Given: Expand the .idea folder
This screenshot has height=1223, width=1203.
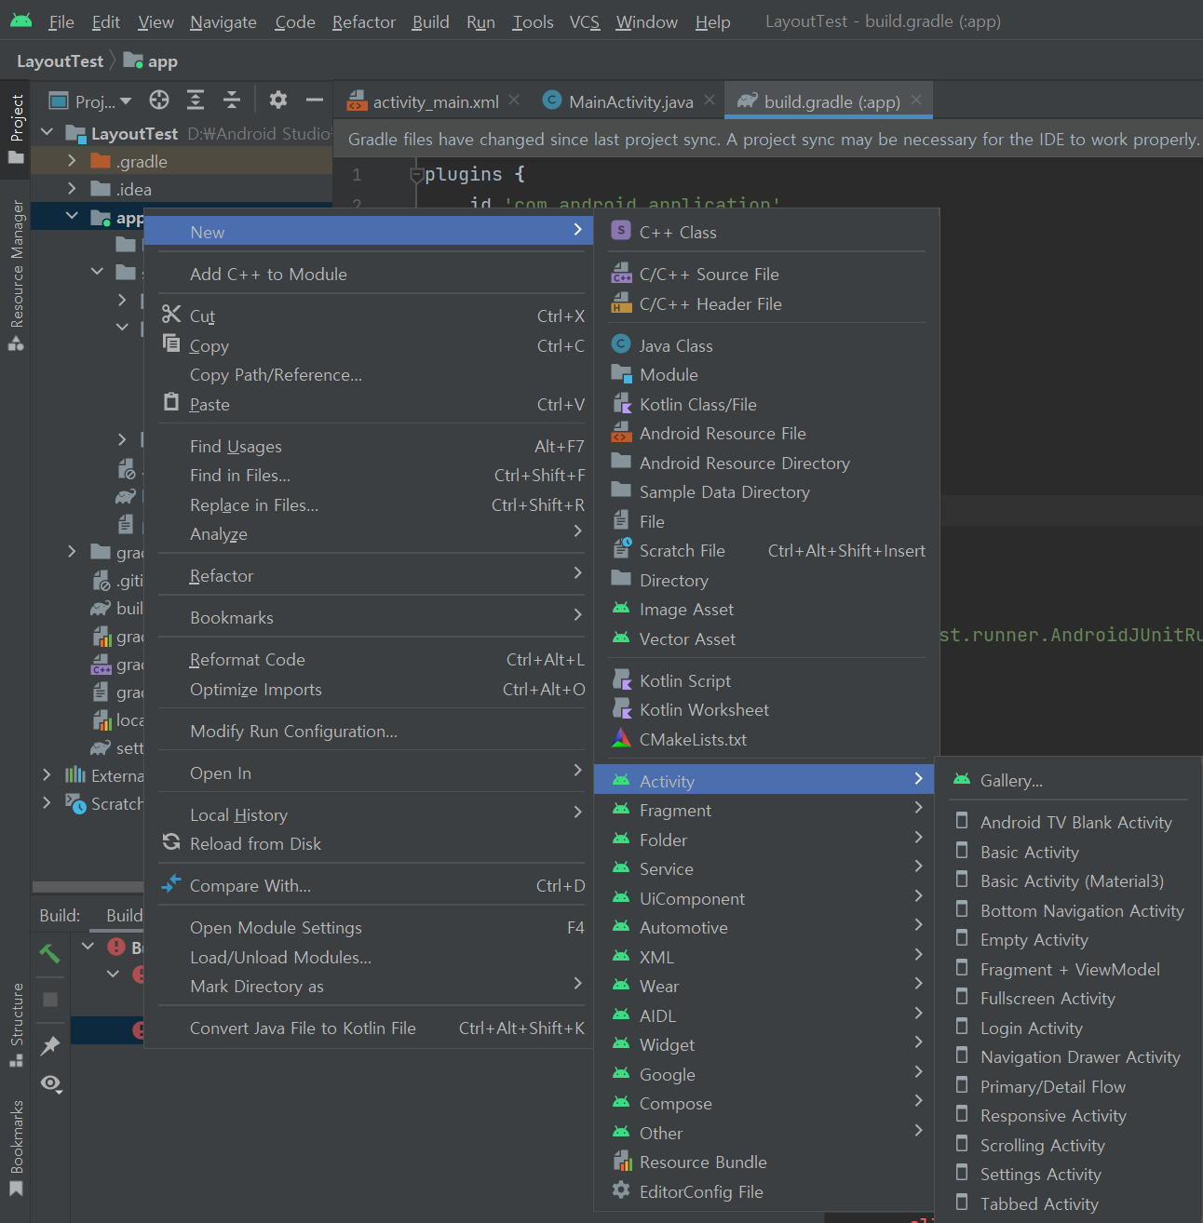Looking at the screenshot, I should pyautogui.click(x=72, y=189).
